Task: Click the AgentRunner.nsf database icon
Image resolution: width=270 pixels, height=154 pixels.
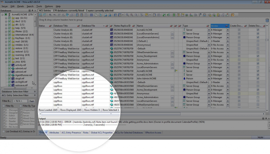Action: [13, 75]
